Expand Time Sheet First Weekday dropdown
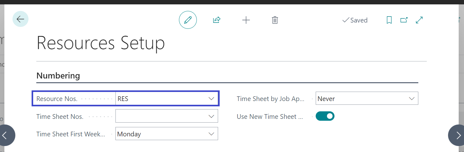464x152 pixels. click(x=211, y=134)
